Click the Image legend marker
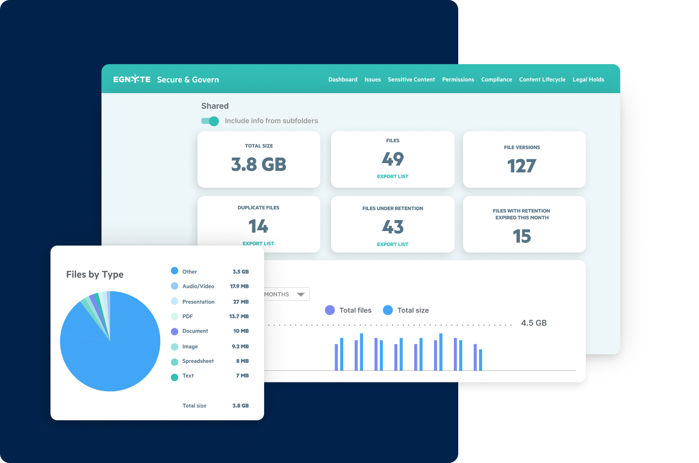699x463 pixels. click(x=174, y=346)
